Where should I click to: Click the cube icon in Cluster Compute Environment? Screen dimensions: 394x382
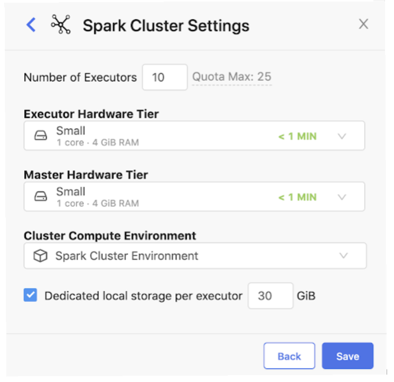point(41,256)
